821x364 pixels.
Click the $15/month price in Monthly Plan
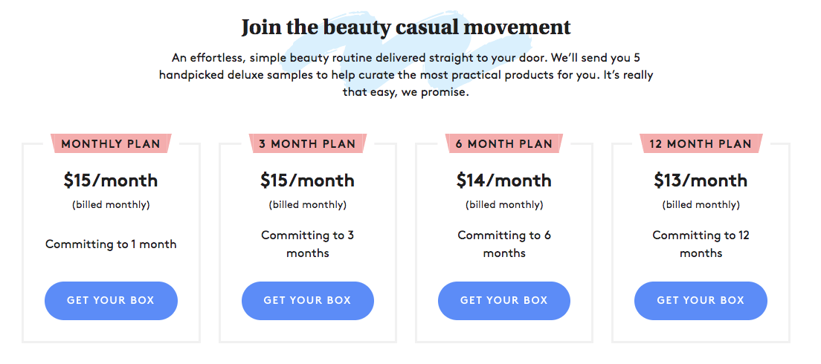[x=111, y=181]
